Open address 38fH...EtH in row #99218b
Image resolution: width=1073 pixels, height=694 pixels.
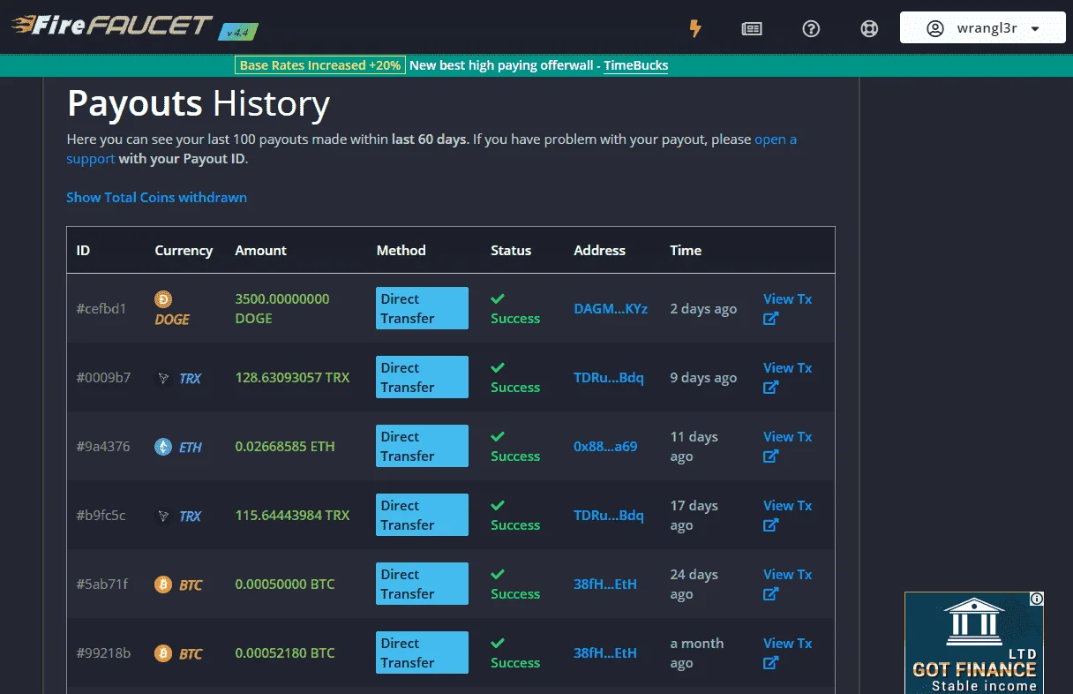[605, 653]
